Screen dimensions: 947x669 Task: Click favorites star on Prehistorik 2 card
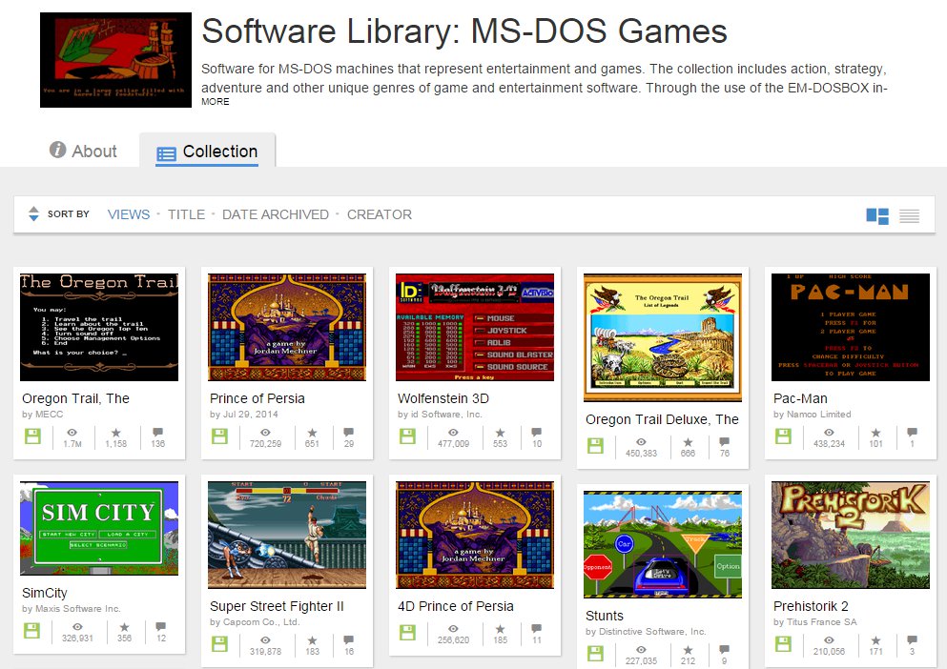point(875,640)
